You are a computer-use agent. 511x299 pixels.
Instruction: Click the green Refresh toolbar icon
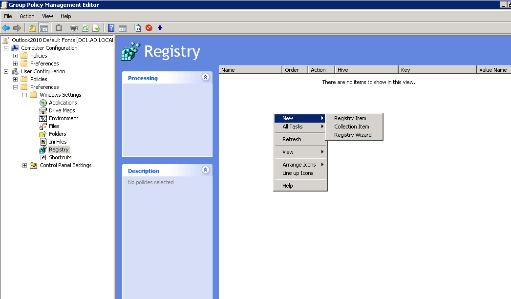(x=85, y=28)
